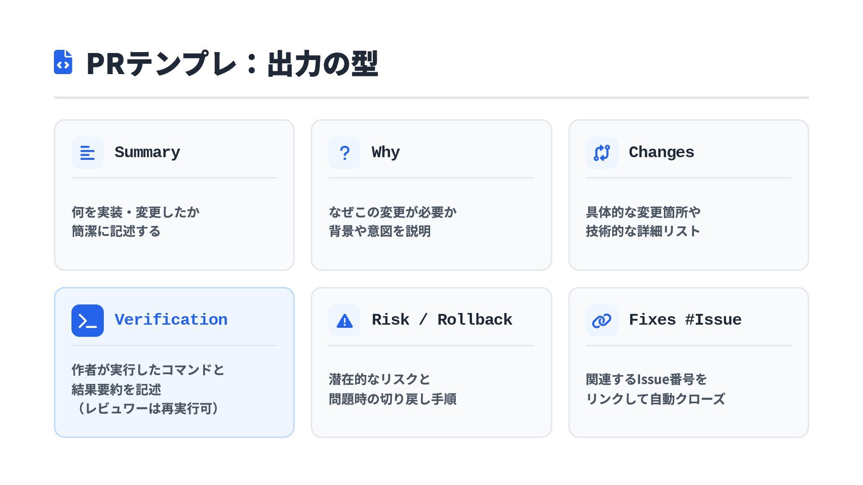
Task: Click the Summary text-lines icon
Action: [x=87, y=153]
